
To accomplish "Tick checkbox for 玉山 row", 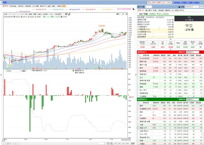I will pyautogui.click(x=138, y=77).
